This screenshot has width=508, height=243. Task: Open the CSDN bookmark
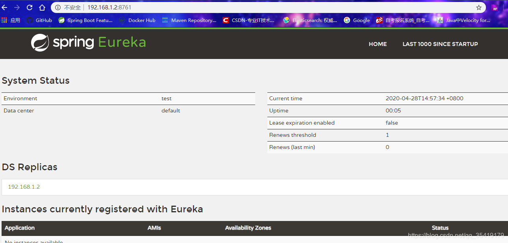(248, 20)
